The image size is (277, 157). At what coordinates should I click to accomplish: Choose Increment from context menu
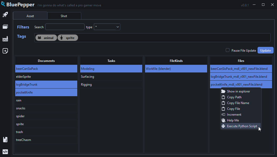point(241,115)
